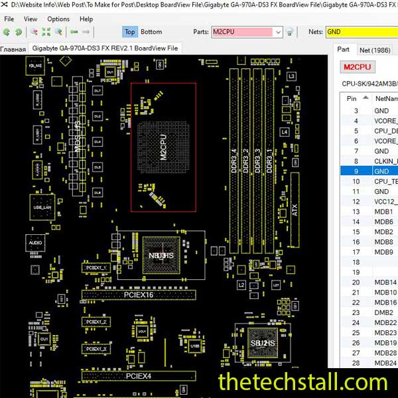Image resolution: width=398 pixels, height=398 pixels.
Task: Switch to Bottom board side
Action: [151, 32]
